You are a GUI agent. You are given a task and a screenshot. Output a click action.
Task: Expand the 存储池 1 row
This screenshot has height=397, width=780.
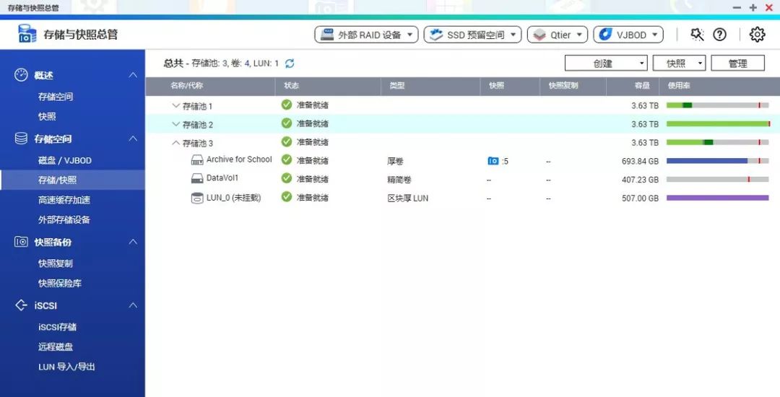[175, 106]
